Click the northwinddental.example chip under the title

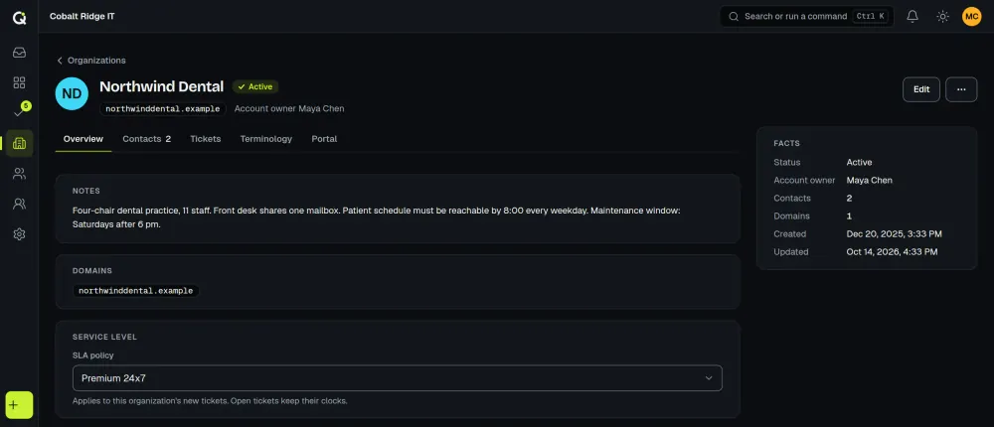tap(162, 109)
